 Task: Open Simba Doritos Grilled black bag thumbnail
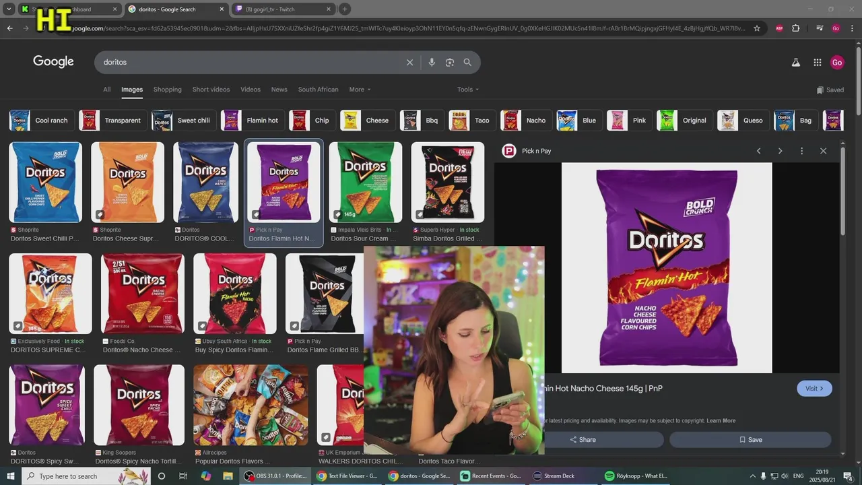[x=448, y=182]
